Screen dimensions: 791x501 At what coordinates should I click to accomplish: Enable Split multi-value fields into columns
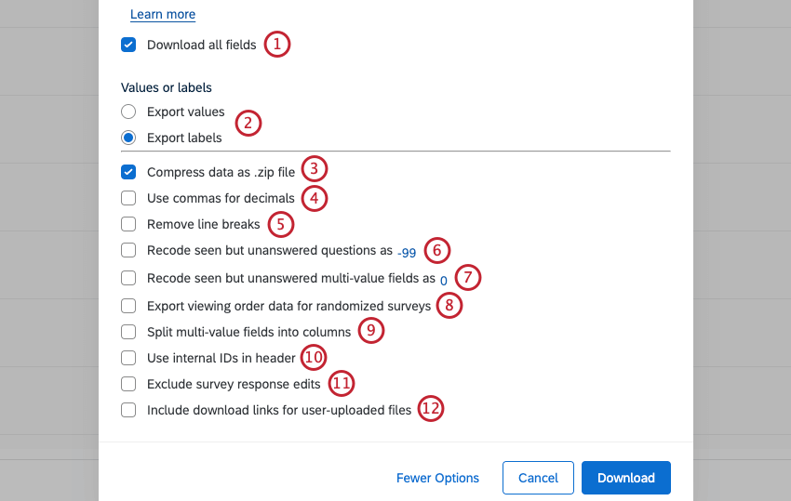click(128, 332)
